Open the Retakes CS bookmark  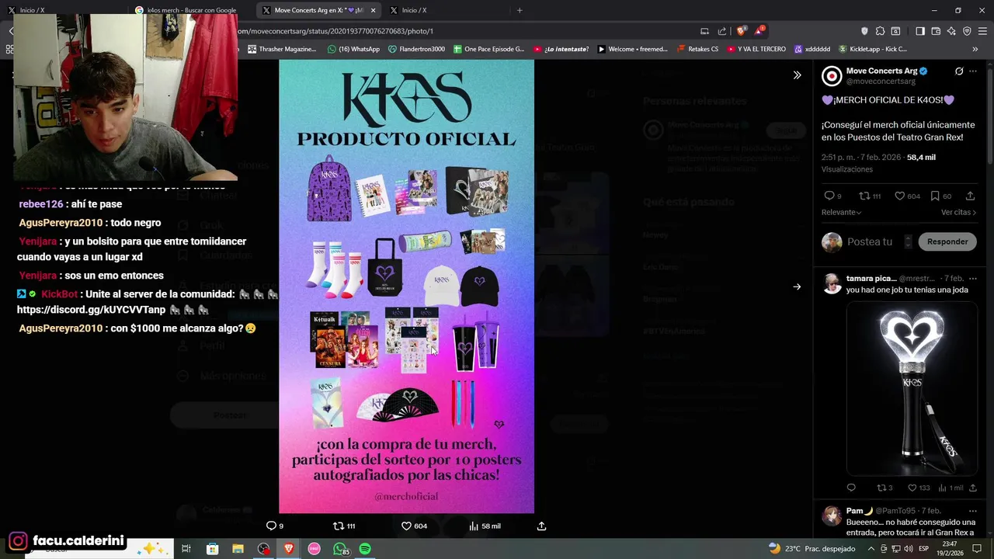(x=697, y=49)
